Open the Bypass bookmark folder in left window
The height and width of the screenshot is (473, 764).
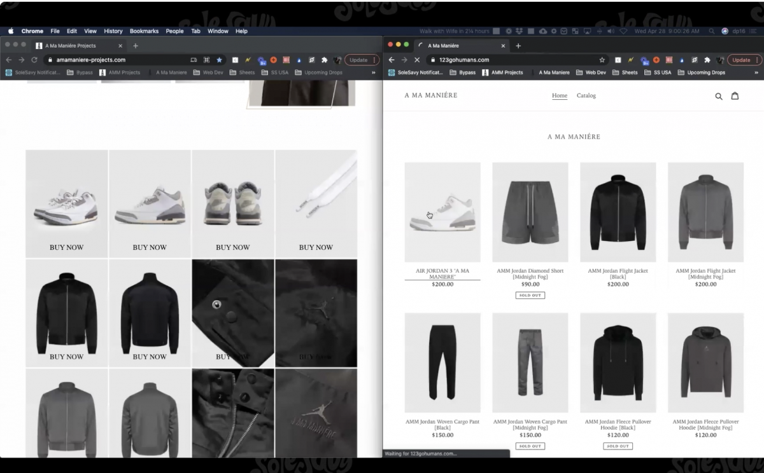point(80,72)
